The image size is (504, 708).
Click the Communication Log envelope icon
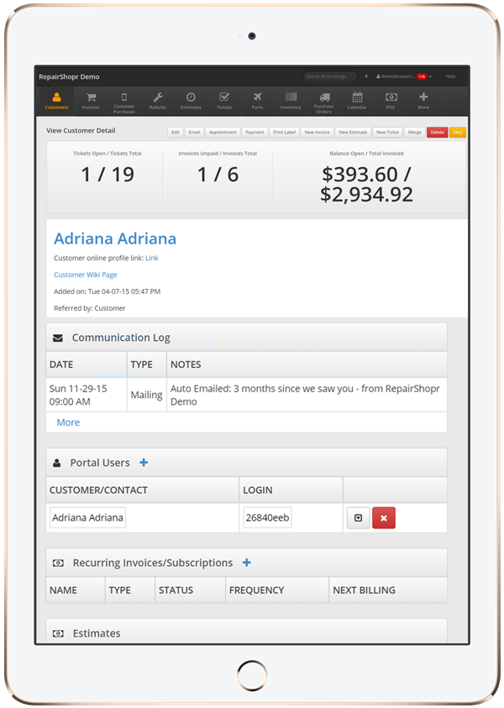tap(58, 338)
